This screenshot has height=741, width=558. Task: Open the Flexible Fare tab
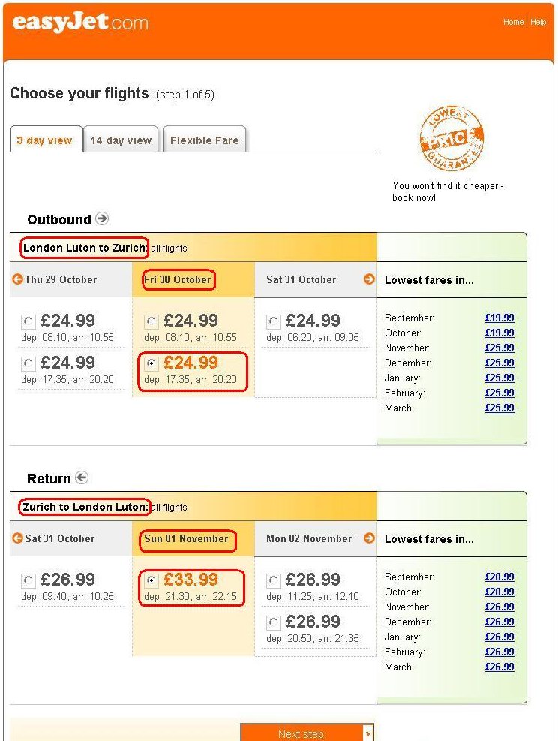204,140
